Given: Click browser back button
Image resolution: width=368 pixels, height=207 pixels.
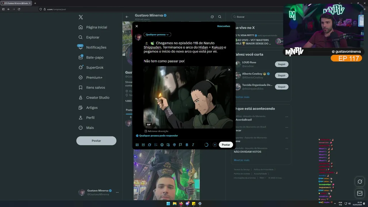Looking at the screenshot, I should (x=8, y=9).
